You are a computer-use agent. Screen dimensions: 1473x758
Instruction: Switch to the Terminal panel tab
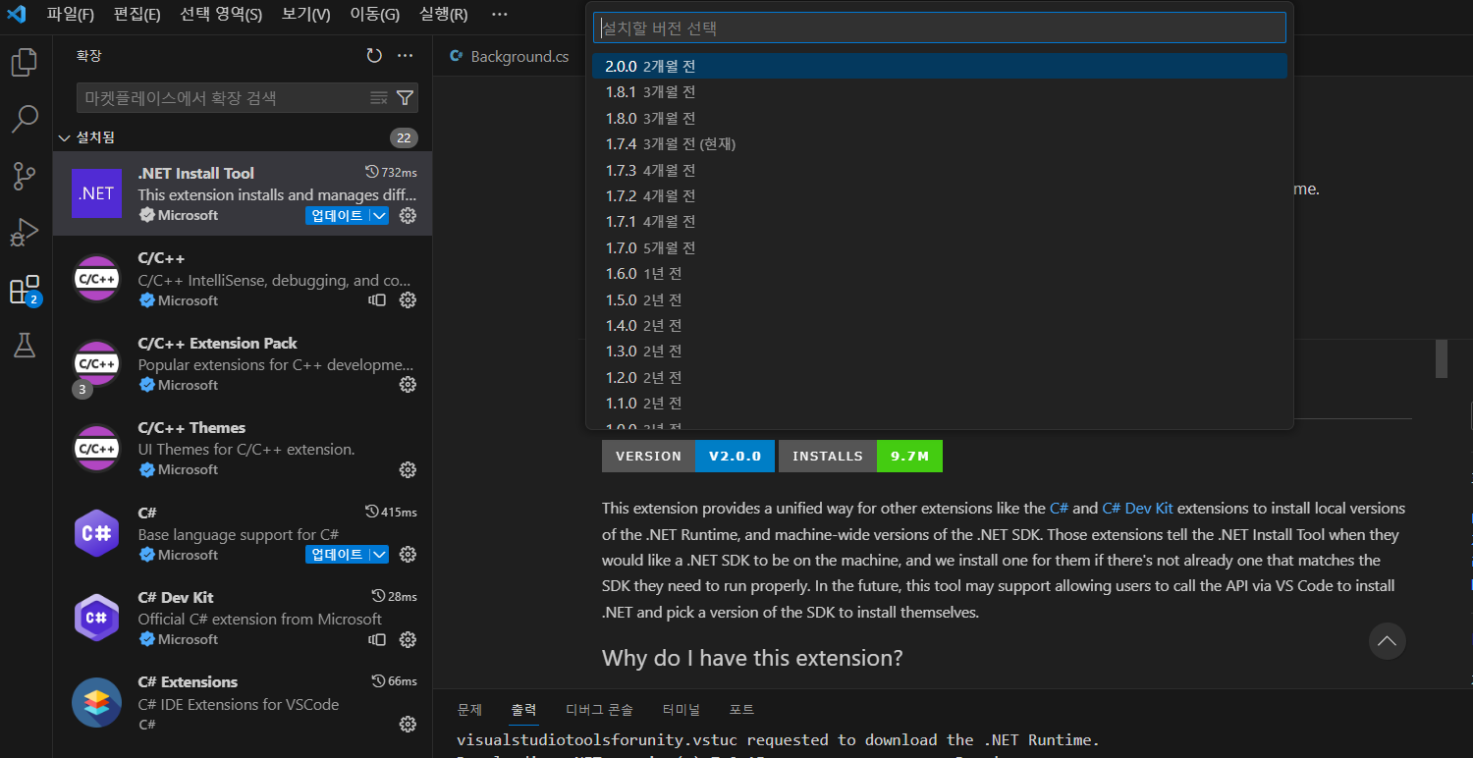click(681, 709)
